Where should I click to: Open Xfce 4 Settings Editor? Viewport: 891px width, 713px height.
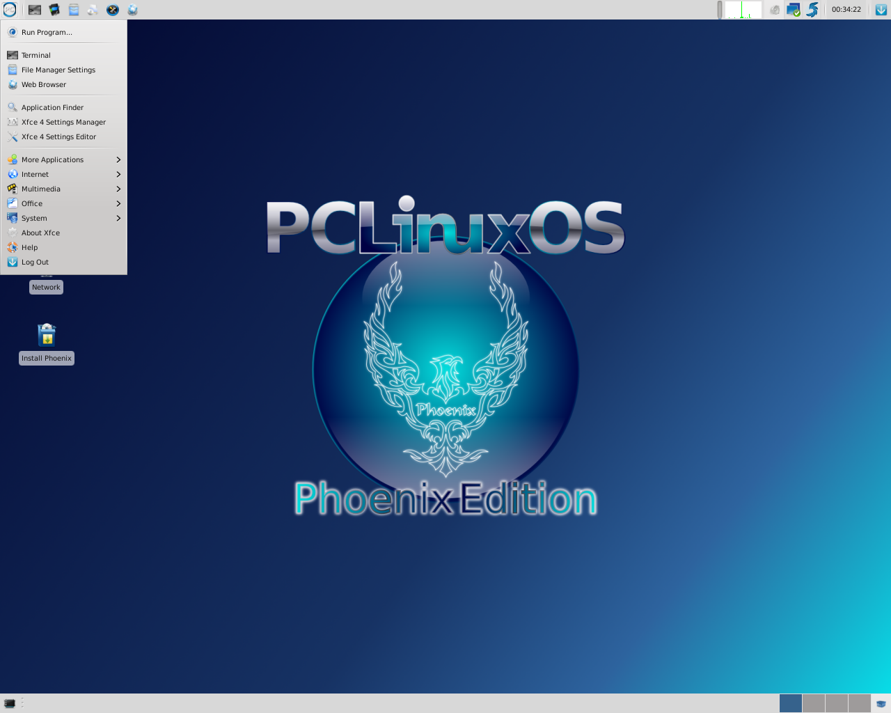63,136
